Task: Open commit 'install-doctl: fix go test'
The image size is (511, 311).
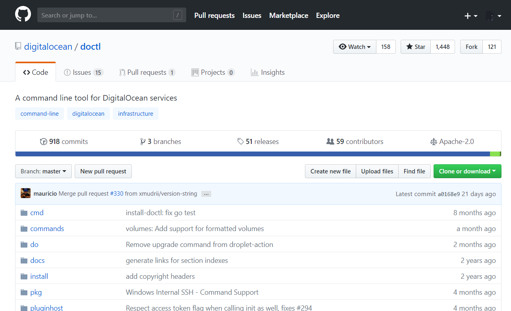Action: pos(161,213)
